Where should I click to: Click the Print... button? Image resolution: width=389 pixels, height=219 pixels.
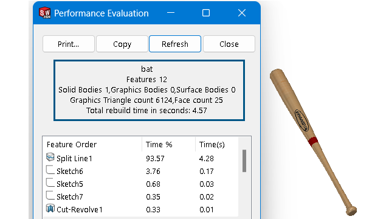[69, 44]
